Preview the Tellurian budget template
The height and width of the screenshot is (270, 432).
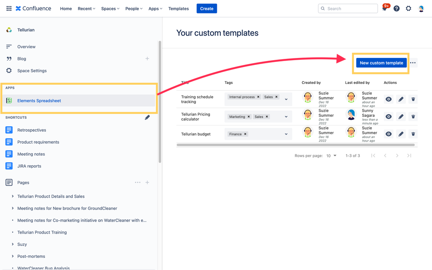(x=388, y=134)
